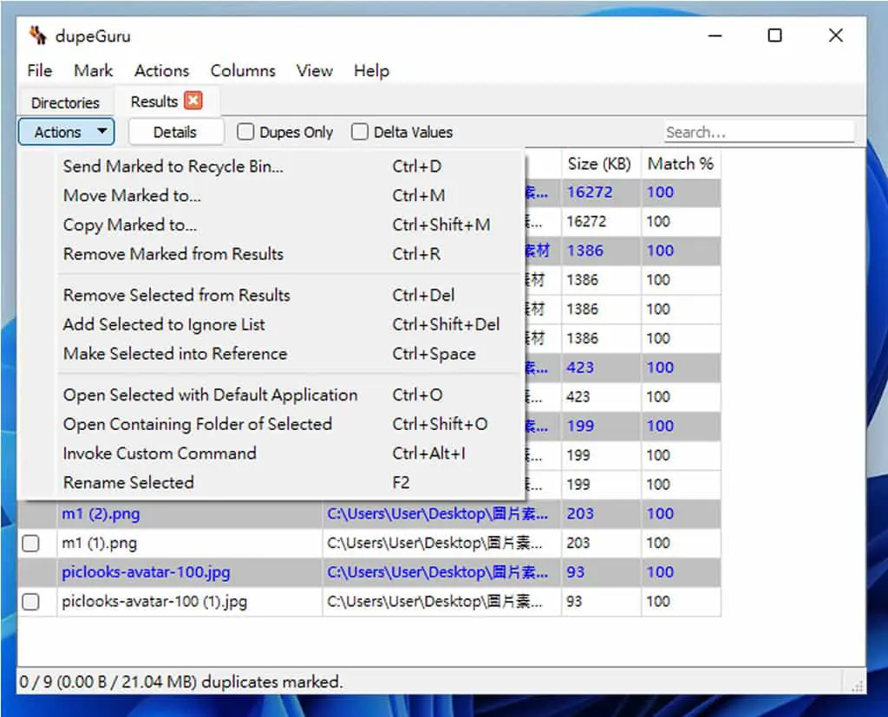888x717 pixels.
Task: Click the window resize grip in status bar
Action: [x=858, y=686]
